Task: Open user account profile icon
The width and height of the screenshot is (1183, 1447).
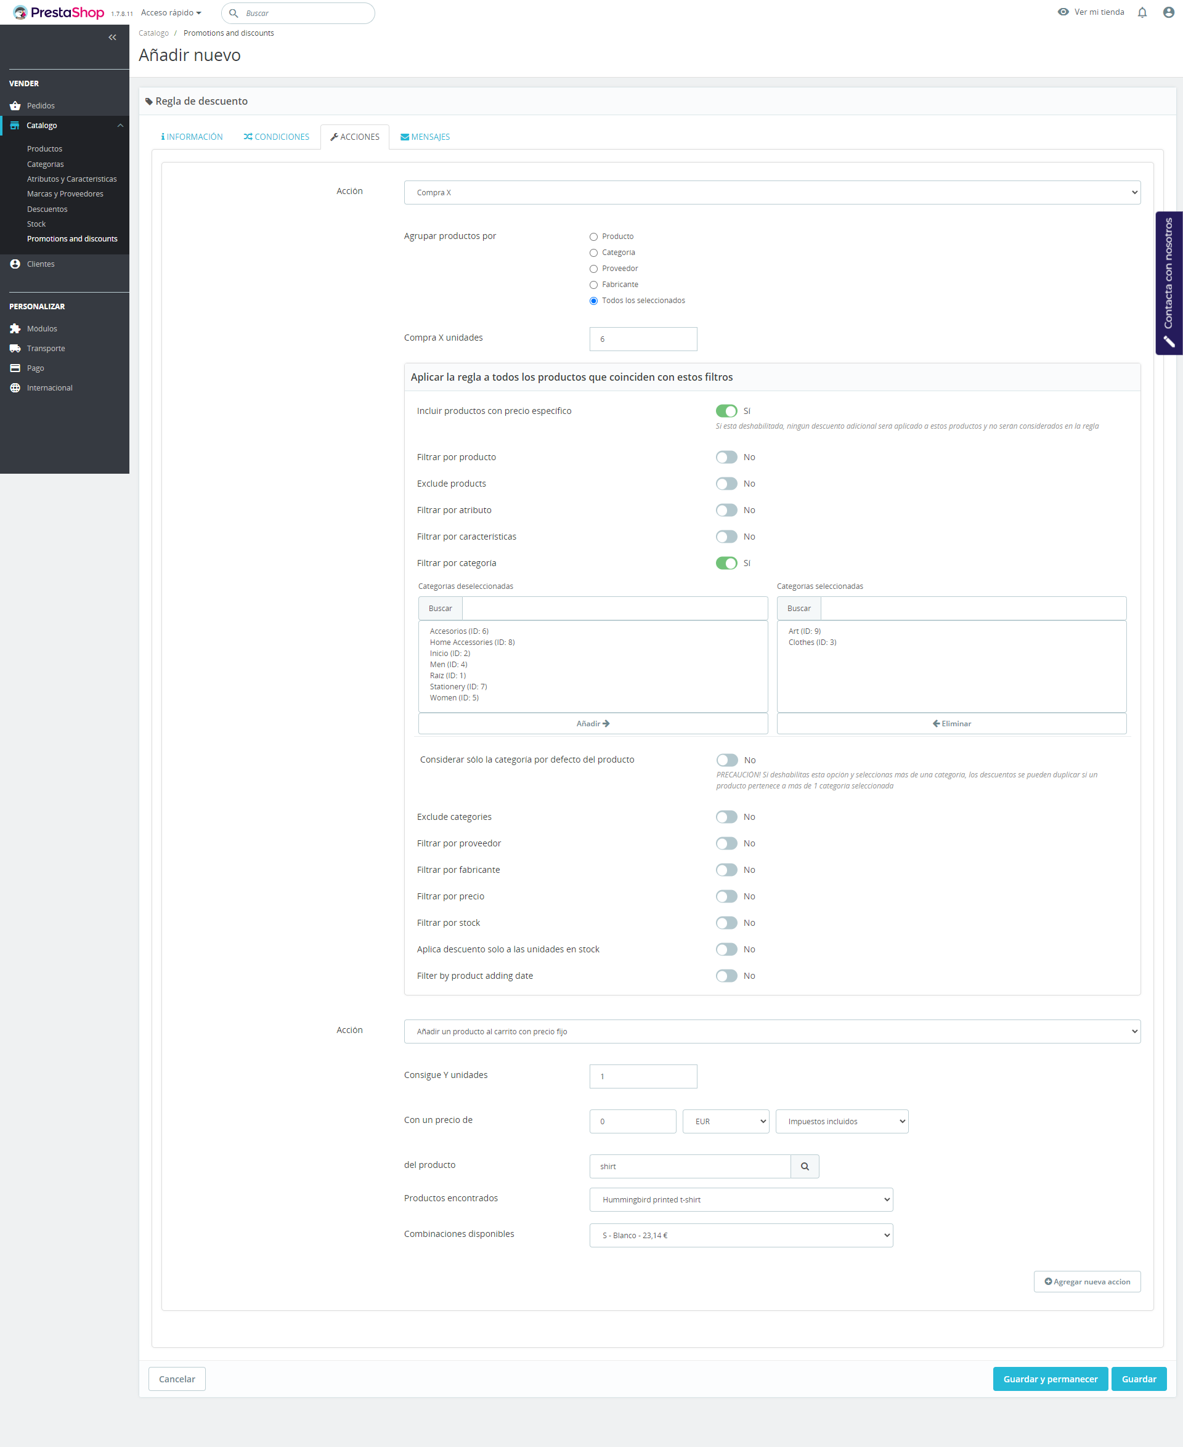Action: pyautogui.click(x=1168, y=12)
